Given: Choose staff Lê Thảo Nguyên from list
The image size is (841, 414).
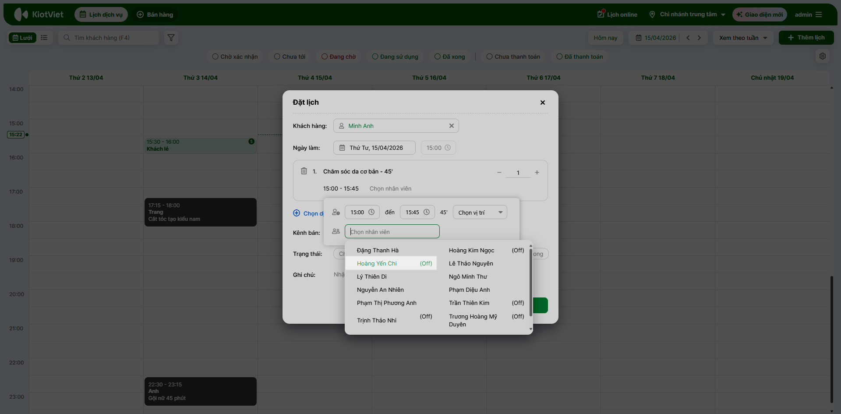Looking at the screenshot, I should coord(471,263).
